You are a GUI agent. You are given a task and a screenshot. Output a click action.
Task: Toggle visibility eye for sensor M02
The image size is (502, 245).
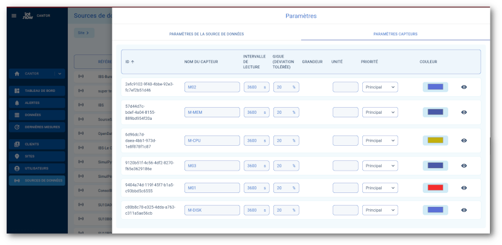tap(464, 87)
